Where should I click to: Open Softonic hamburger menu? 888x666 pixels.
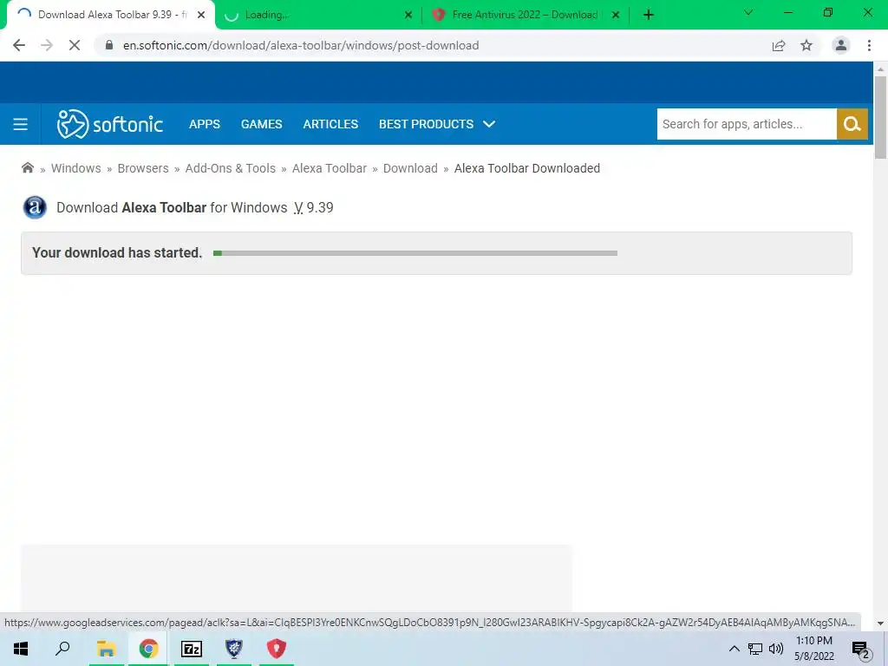tap(21, 124)
